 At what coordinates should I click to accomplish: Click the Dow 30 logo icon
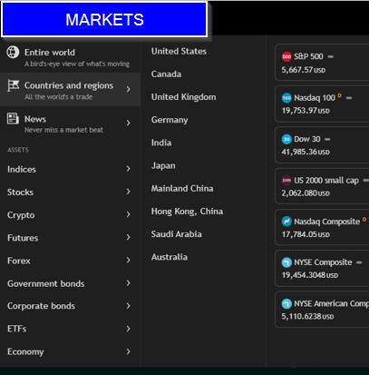click(x=286, y=139)
